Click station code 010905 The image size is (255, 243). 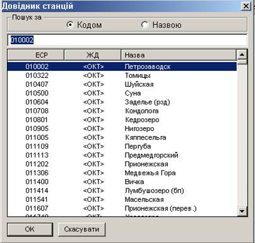[37, 128]
